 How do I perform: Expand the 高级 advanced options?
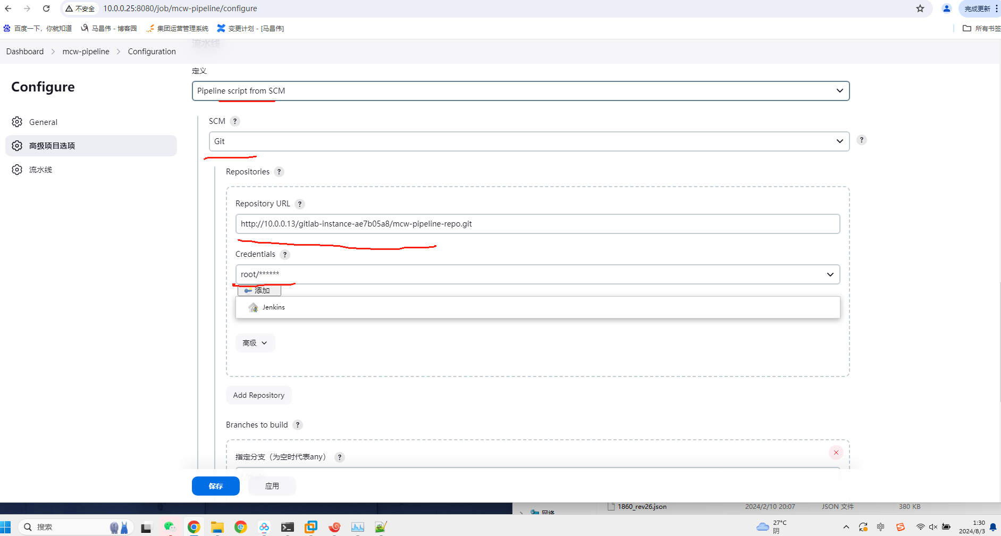[255, 343]
